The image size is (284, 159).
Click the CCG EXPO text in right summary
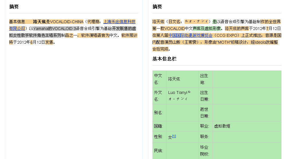[x=227, y=35]
